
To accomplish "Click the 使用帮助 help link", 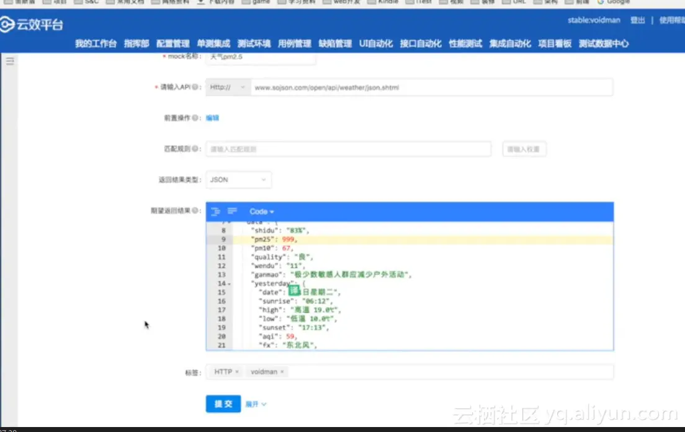I will coord(672,20).
